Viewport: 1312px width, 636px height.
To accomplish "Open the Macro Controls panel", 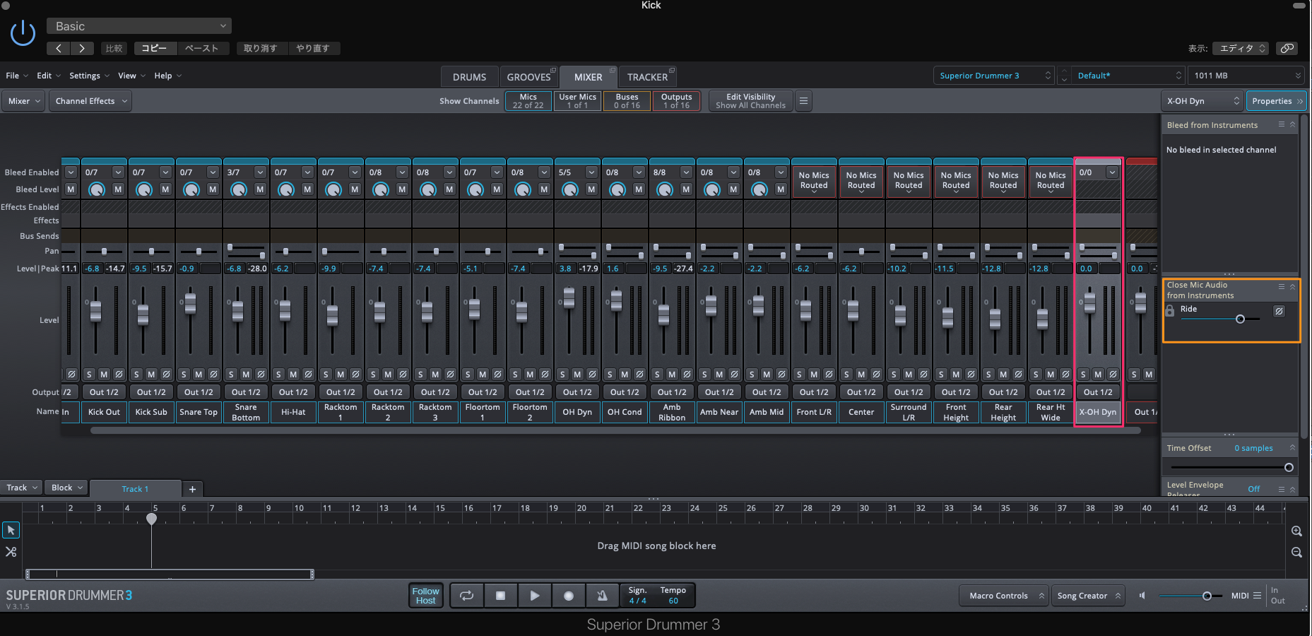I will [1003, 596].
